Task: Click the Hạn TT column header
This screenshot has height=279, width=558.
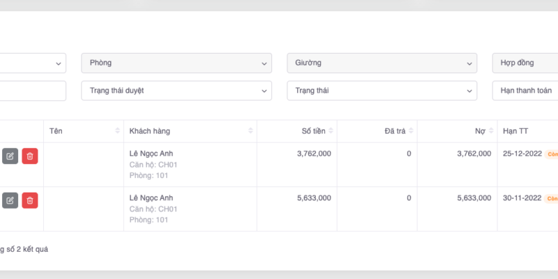Action: pos(515,131)
